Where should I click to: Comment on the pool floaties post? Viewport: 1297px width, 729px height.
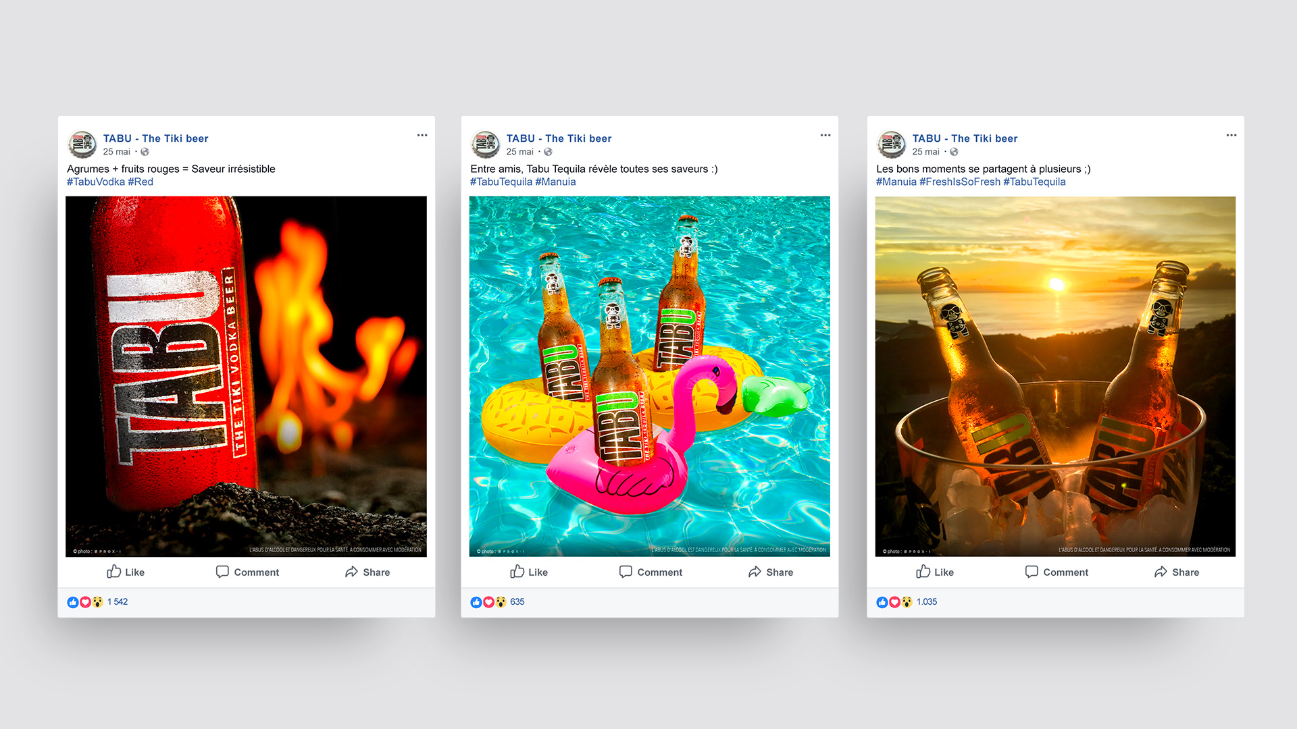tap(651, 572)
